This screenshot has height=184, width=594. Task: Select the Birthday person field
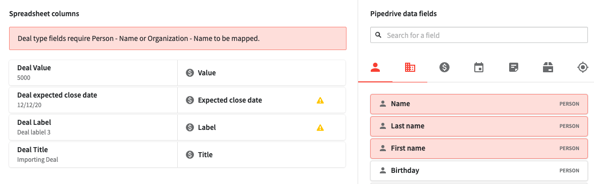click(479, 170)
